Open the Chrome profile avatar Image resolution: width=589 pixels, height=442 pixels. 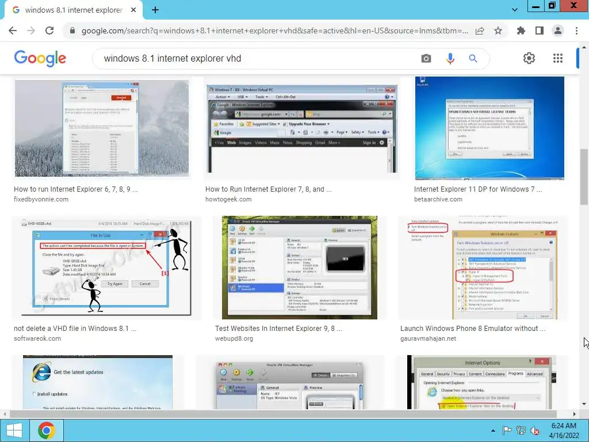(558, 31)
